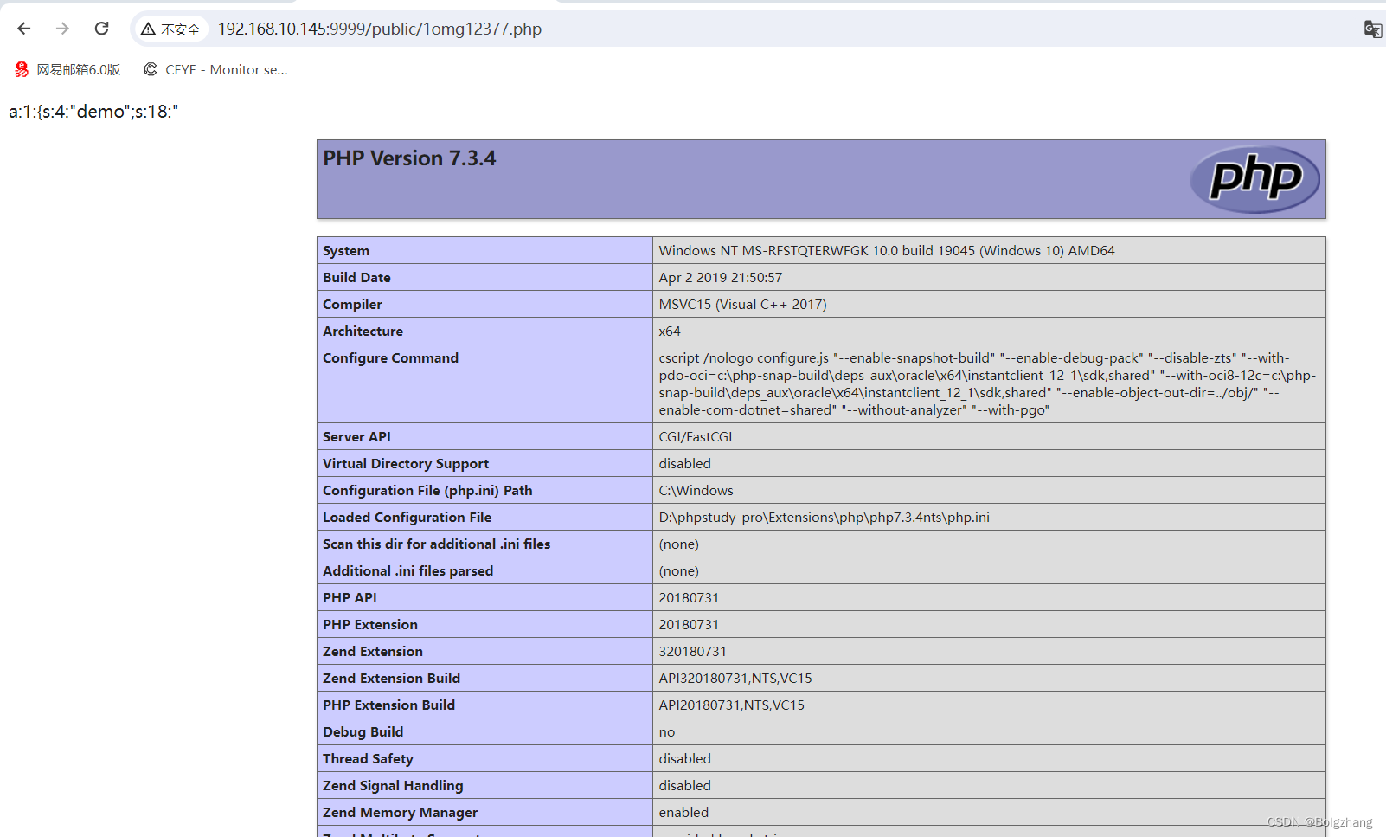The image size is (1386, 837).
Task: Open the CEYE Monitor bookmark
Action: [x=215, y=69]
